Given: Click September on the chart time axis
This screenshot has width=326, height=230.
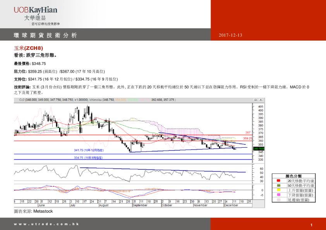Looking at the screenshot, I should (x=140, y=205).
